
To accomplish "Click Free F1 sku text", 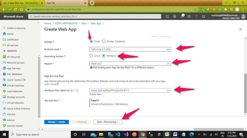I will (x=95, y=100).
